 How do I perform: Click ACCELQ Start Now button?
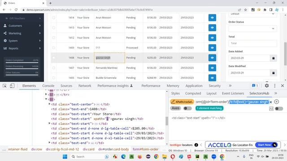pyautogui.click(x=266, y=145)
